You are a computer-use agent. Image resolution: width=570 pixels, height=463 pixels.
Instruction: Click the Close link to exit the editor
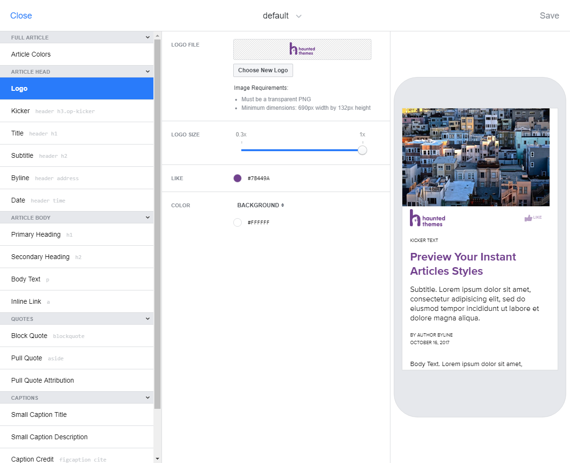[x=21, y=15]
